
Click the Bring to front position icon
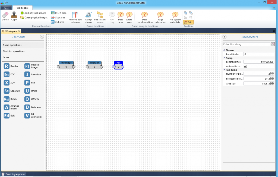coord(185,13)
